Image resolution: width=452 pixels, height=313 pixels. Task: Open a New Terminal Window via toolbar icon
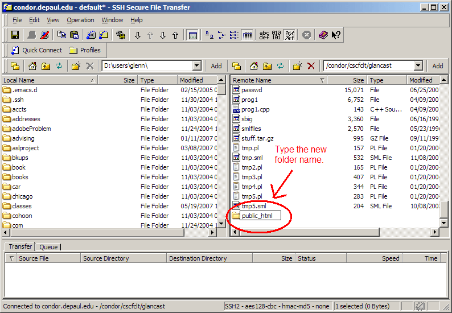pos(91,35)
